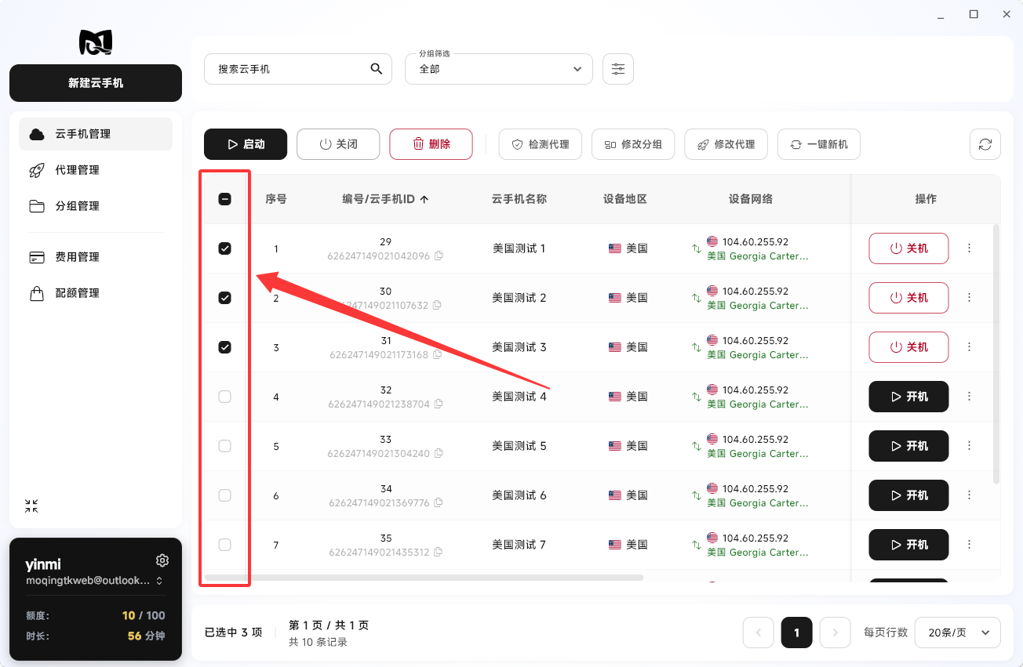This screenshot has width=1023, height=667.
Task: Click the 启动 batch start button
Action: click(246, 144)
